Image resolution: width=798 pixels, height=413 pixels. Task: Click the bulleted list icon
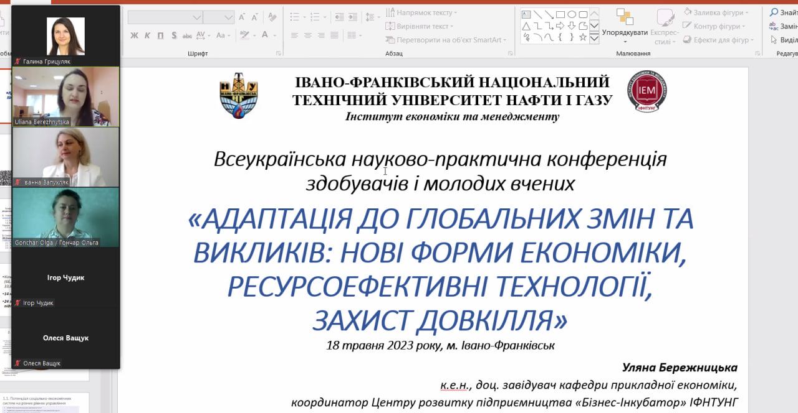click(x=294, y=17)
